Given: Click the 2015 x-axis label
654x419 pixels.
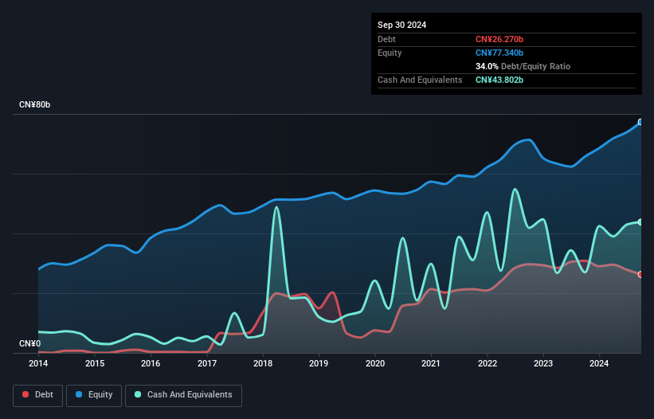Looking at the screenshot, I should click(x=95, y=363).
